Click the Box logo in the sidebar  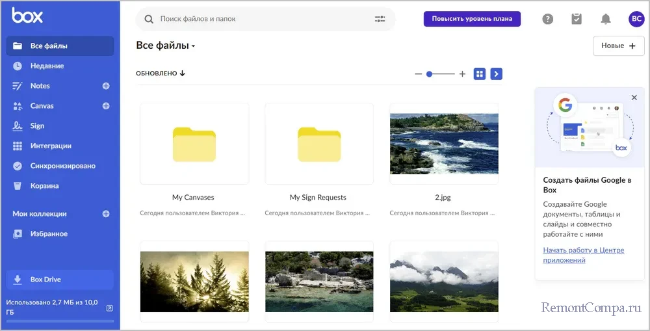coord(27,16)
